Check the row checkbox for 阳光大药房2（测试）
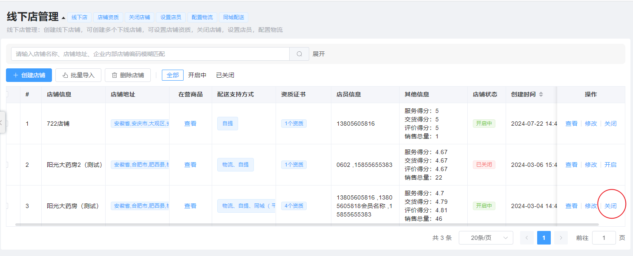633x256 pixels. tap(7, 165)
